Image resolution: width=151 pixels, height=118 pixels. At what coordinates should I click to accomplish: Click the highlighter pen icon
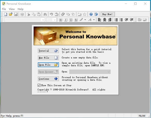pyautogui.click(x=81, y=20)
